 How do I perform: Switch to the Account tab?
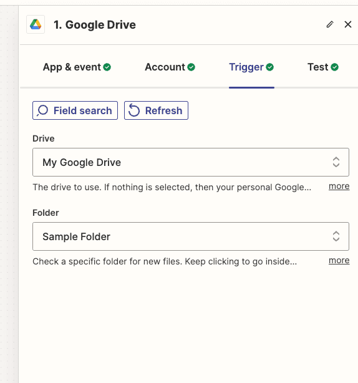point(170,67)
